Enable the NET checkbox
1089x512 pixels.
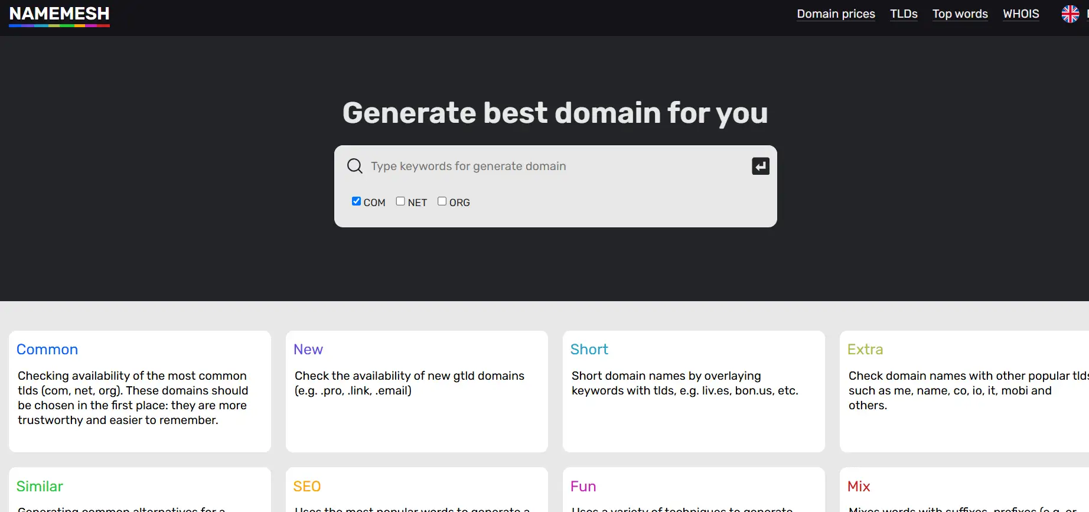[x=400, y=201]
